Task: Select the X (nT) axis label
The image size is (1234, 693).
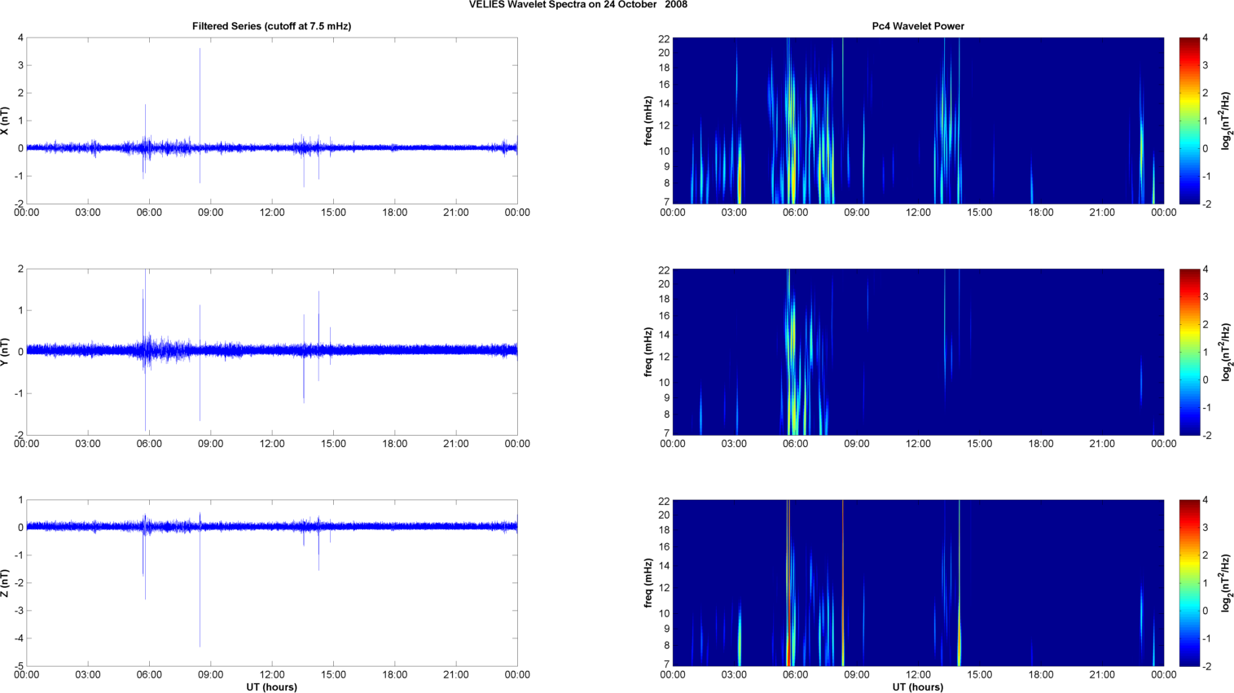Action: click(5, 121)
